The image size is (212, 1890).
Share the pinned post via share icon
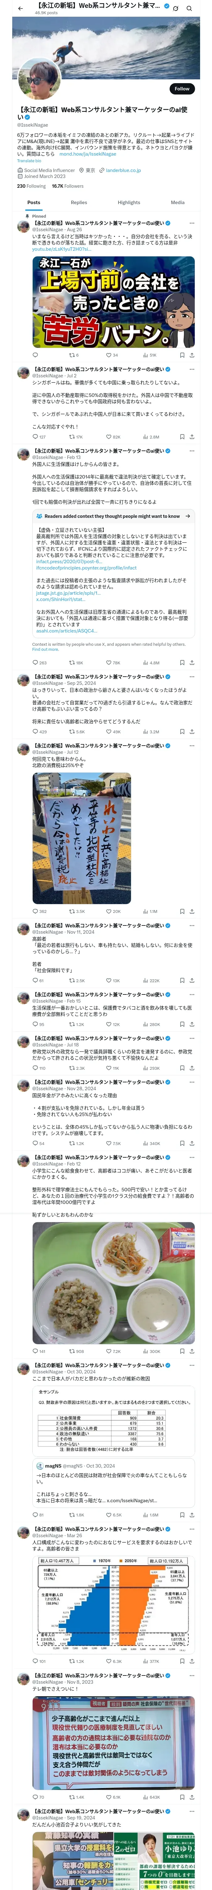192,354
